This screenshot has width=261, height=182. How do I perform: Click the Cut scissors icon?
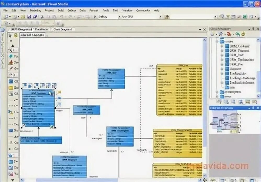tap(42, 17)
